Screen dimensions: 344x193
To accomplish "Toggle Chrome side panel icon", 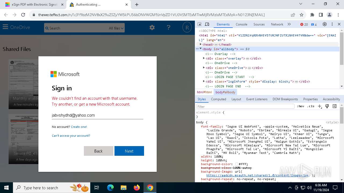I will coord(321,15).
